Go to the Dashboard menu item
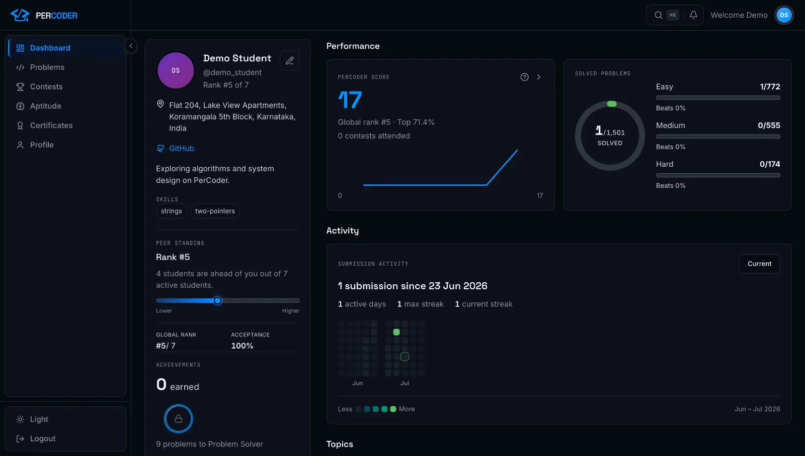805x456 pixels. (65, 48)
